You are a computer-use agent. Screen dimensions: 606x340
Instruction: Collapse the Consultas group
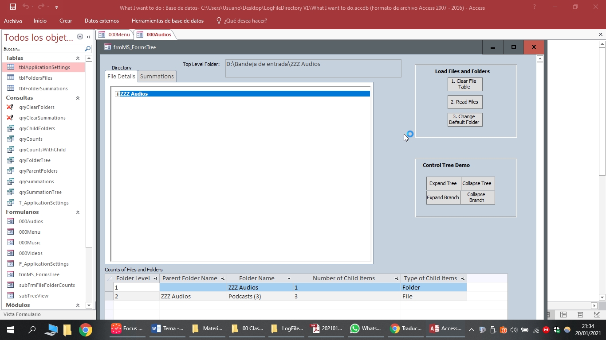pyautogui.click(x=78, y=98)
